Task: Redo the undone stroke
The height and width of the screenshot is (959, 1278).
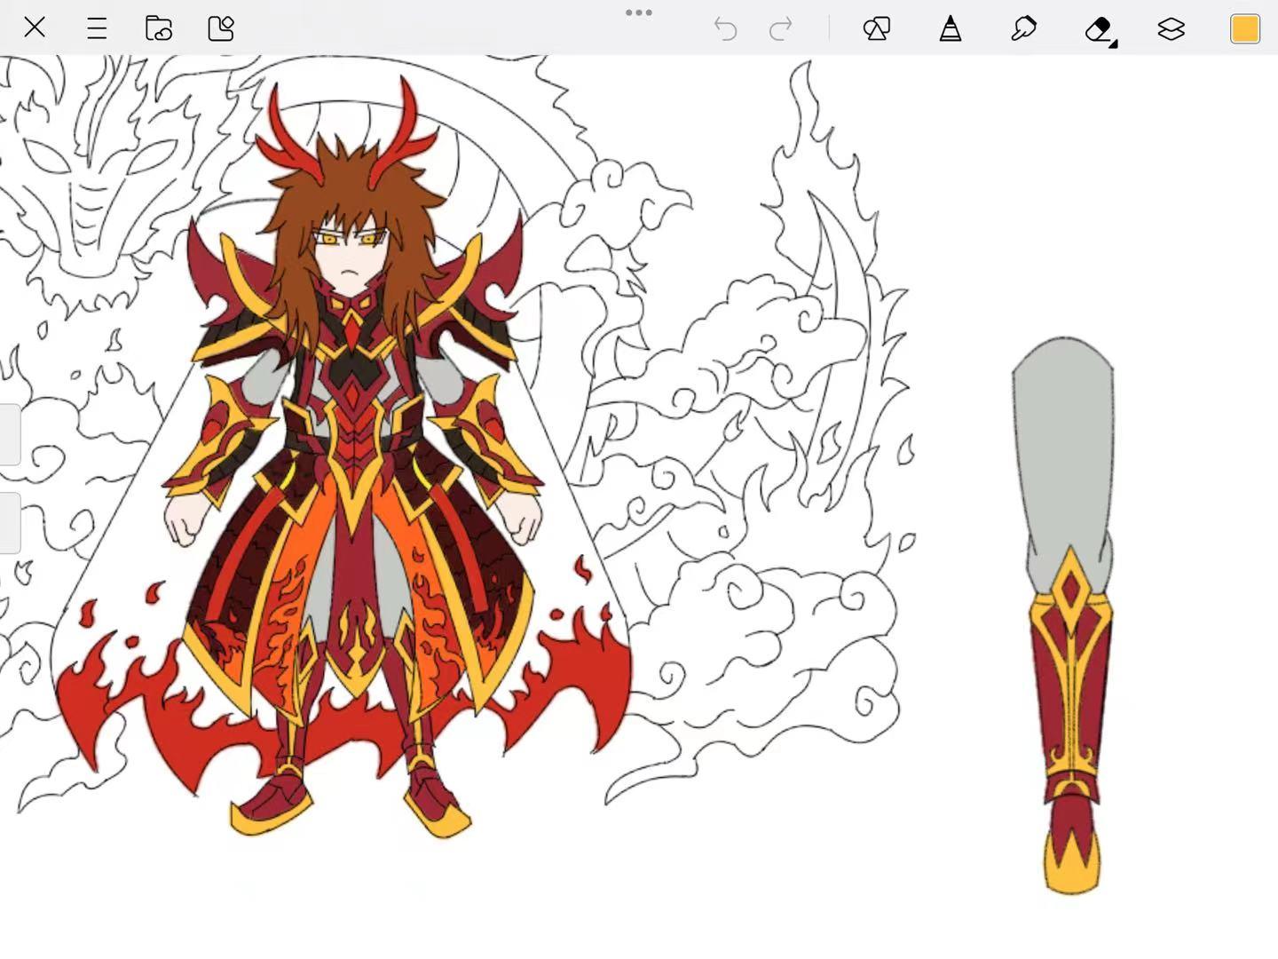Action: pos(781,28)
